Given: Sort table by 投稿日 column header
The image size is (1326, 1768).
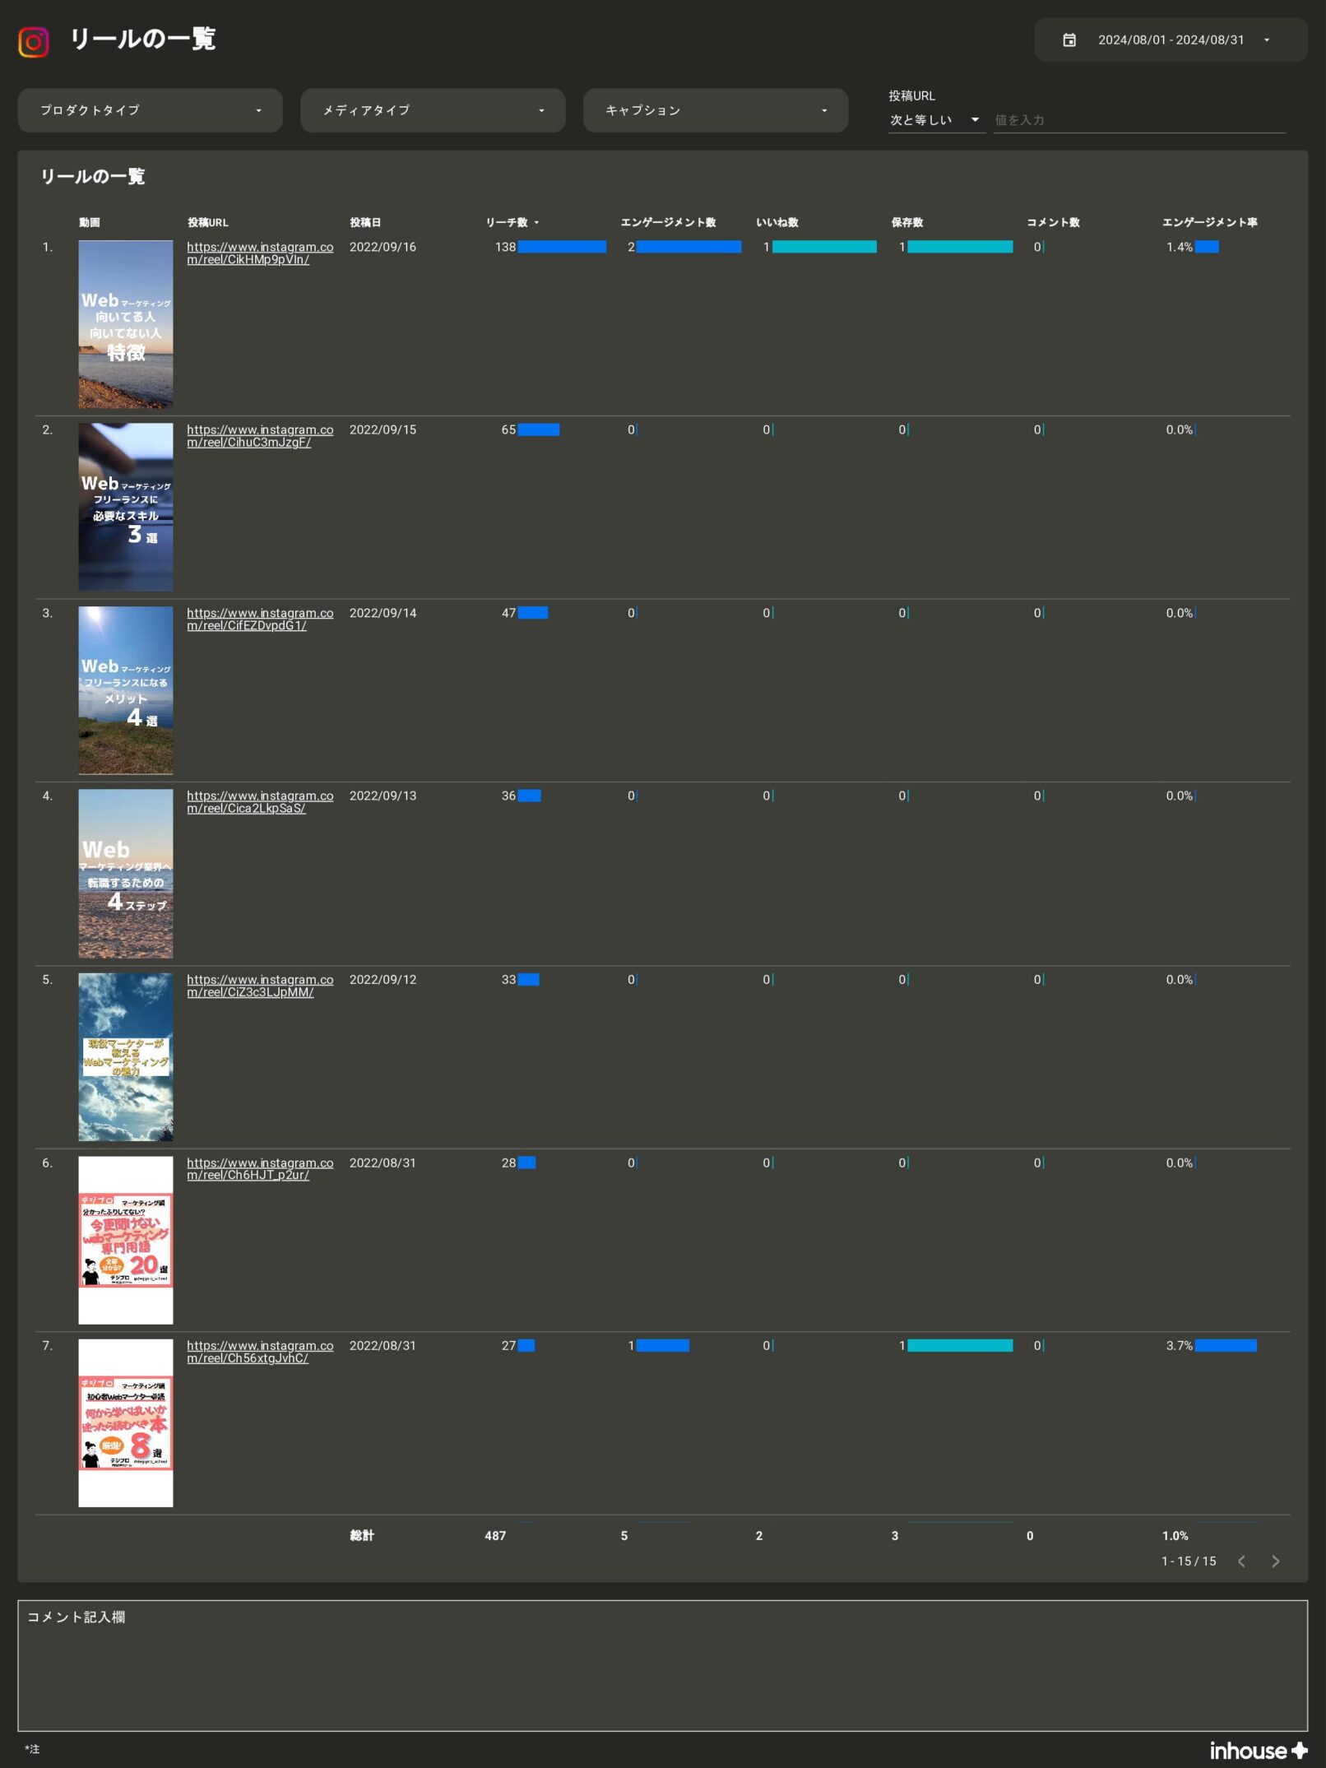Looking at the screenshot, I should [x=364, y=223].
